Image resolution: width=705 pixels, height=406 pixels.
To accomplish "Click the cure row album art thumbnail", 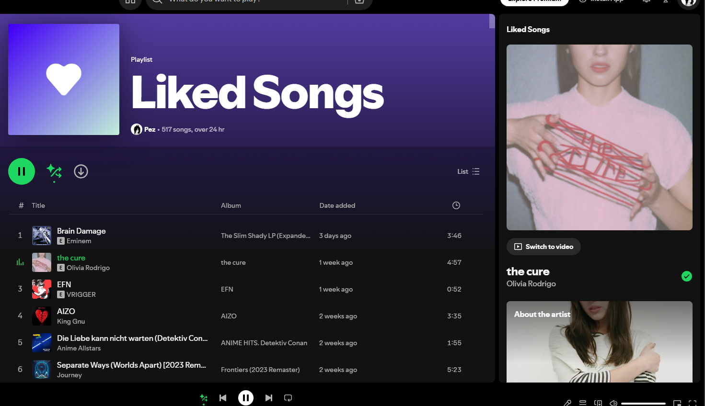I will coord(42,262).
